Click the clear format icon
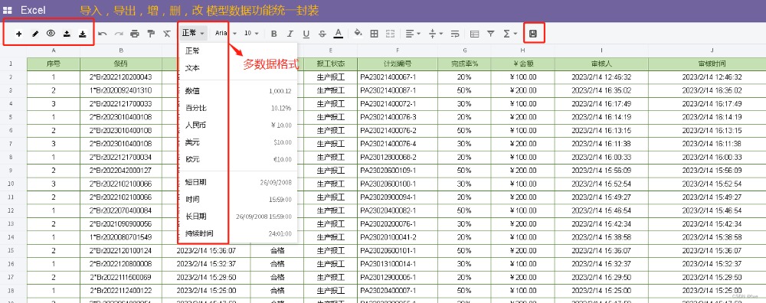 pyautogui.click(x=167, y=34)
